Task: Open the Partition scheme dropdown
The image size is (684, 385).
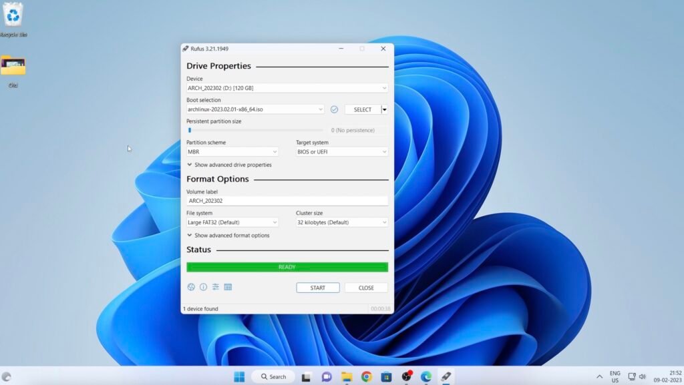Action: coord(232,151)
